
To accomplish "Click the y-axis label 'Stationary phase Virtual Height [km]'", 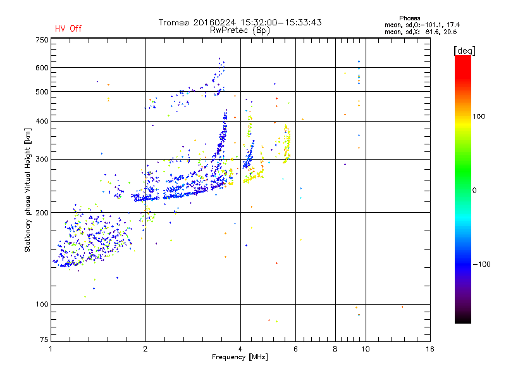I will pos(27,191).
